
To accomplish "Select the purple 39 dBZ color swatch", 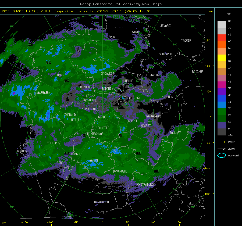I will 222,92.
